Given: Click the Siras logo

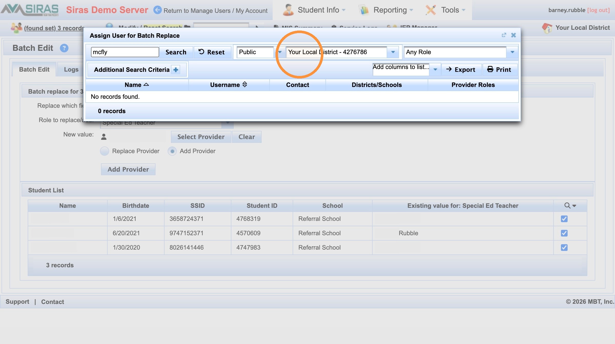Looking at the screenshot, I should click(30, 10).
